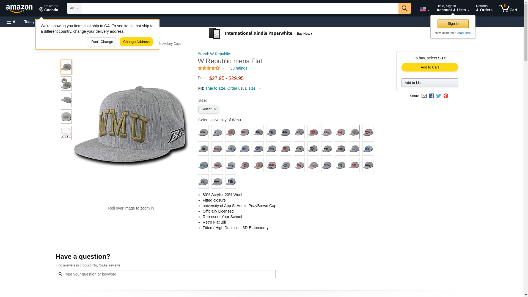Share the product on Twitter
The image size is (528, 297).
point(439,96)
